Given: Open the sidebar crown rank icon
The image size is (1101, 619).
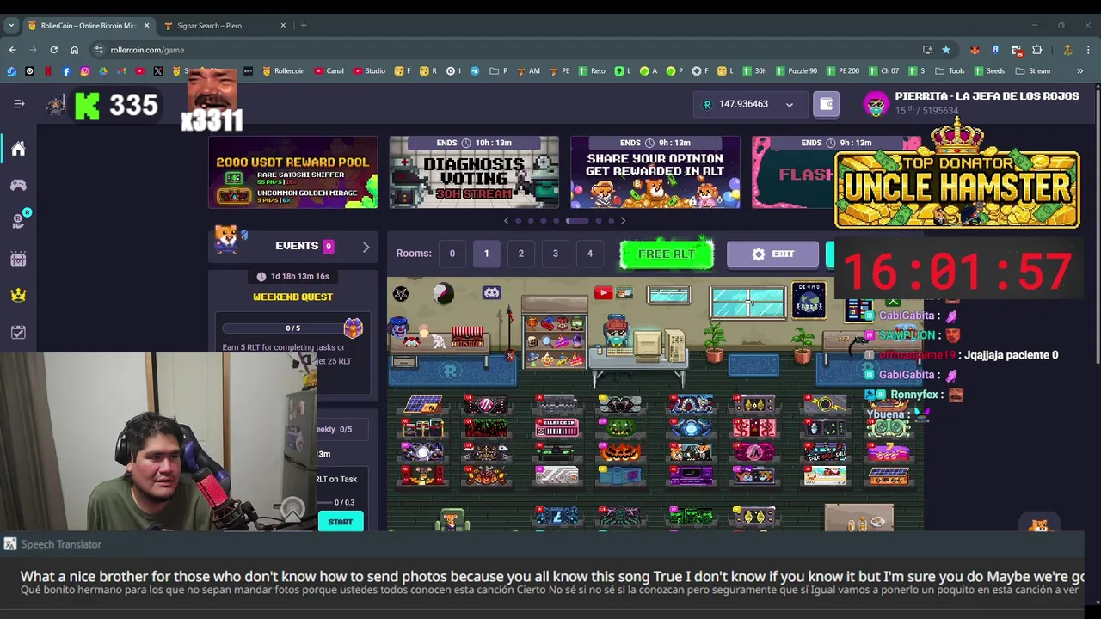Looking at the screenshot, I should tap(18, 295).
